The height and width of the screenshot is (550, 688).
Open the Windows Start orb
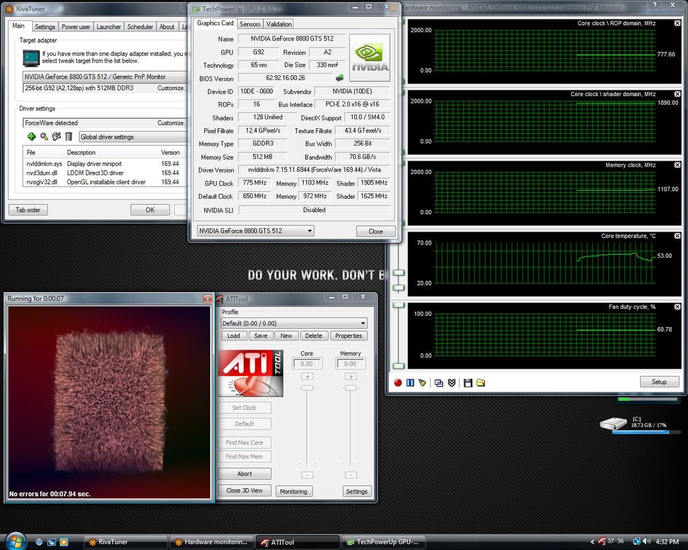(16, 541)
